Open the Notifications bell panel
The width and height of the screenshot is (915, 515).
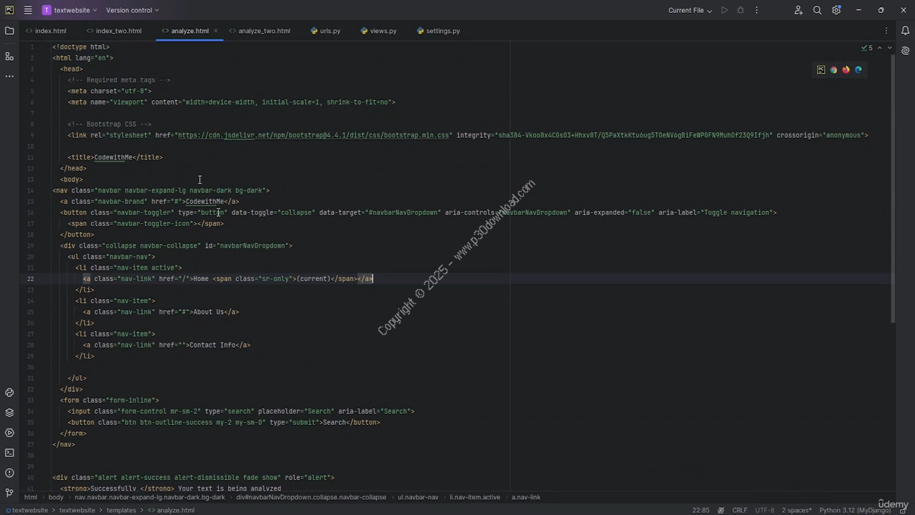[906, 31]
